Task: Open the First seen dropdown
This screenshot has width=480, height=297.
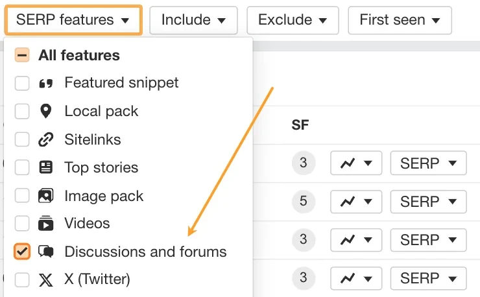Action: click(400, 20)
